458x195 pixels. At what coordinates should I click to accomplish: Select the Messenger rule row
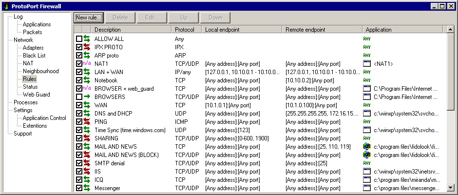pos(107,188)
